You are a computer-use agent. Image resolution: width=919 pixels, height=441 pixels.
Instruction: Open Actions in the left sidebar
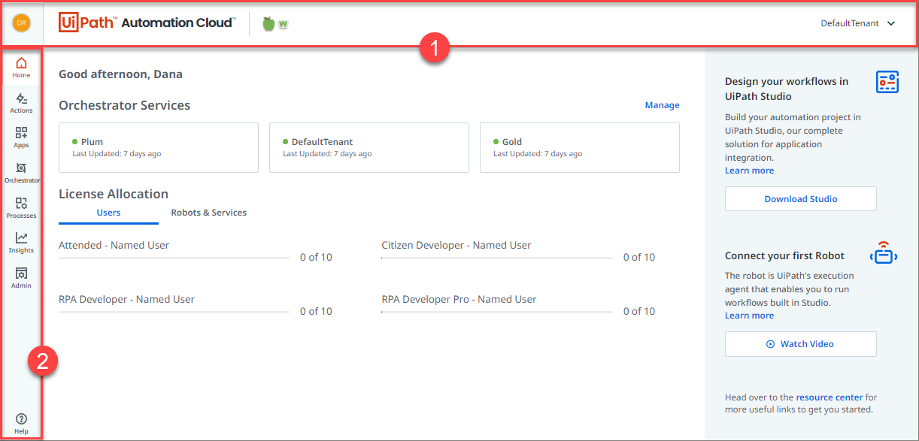click(21, 103)
